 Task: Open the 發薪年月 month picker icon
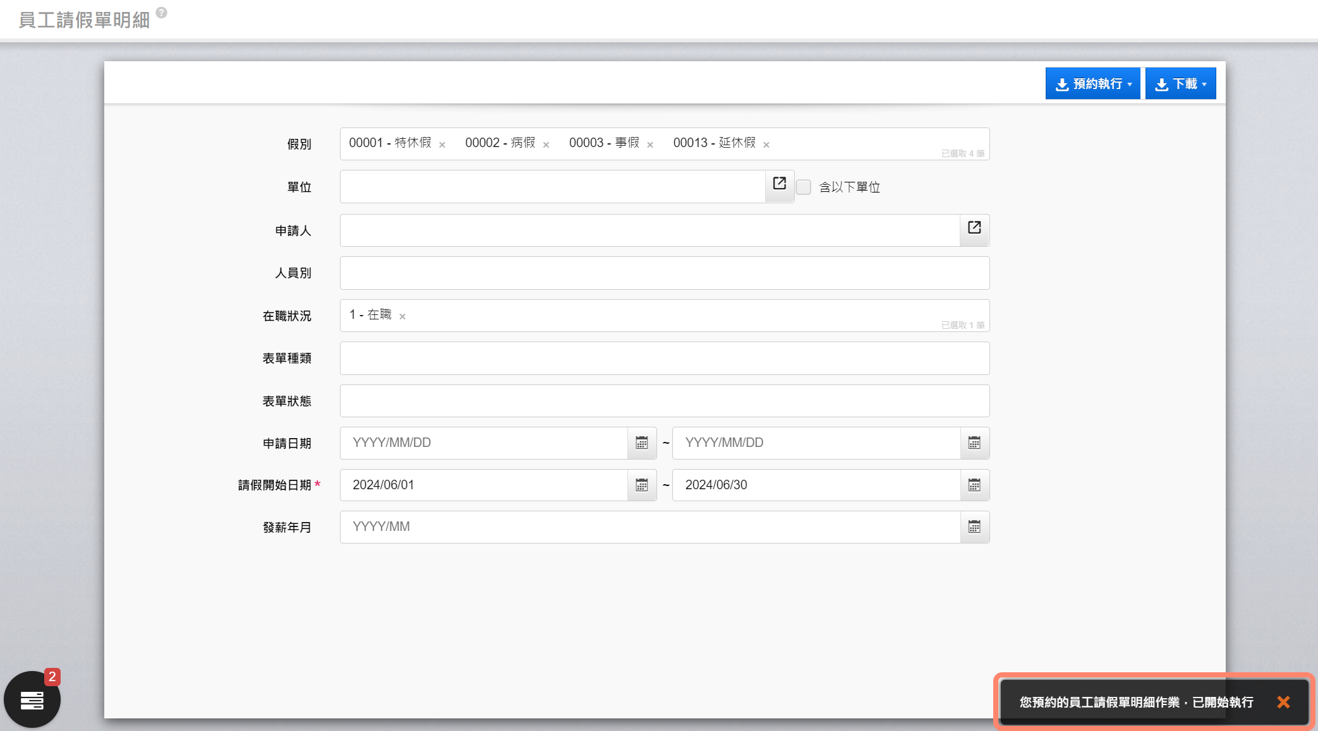pyautogui.click(x=974, y=527)
